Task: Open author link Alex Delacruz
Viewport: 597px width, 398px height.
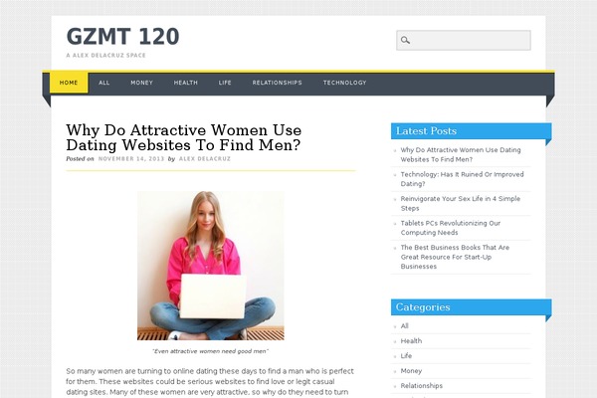Action: (205, 159)
